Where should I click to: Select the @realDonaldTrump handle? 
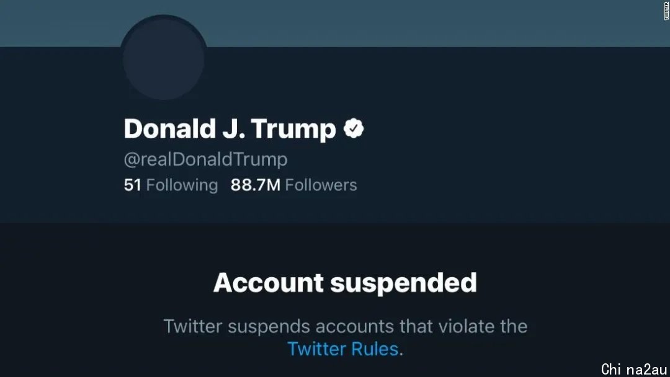tap(205, 160)
